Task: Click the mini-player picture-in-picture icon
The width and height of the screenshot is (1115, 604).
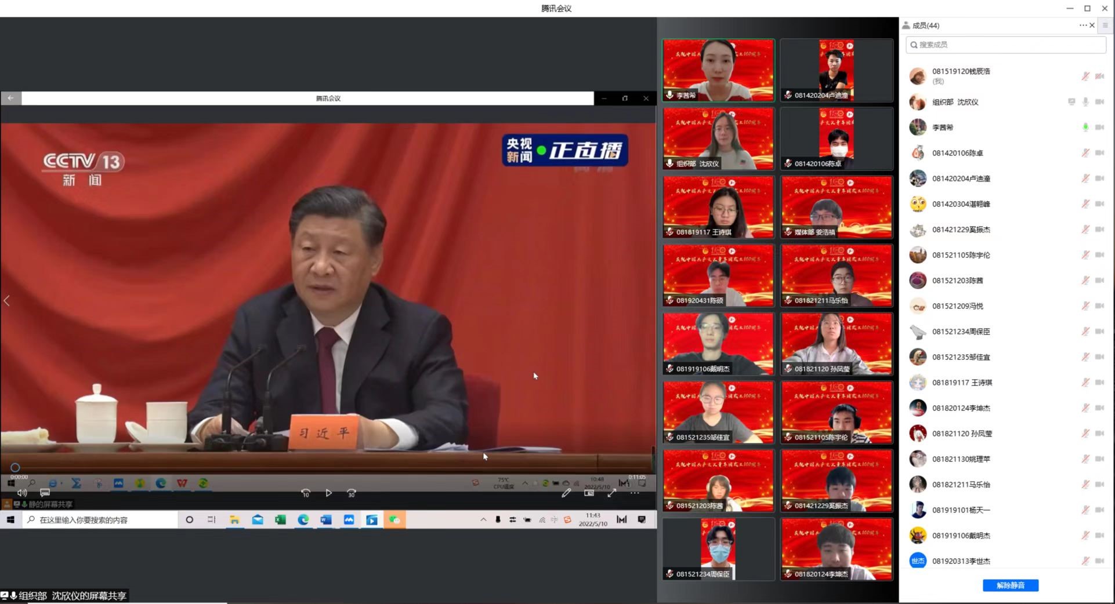Action: [x=589, y=493]
